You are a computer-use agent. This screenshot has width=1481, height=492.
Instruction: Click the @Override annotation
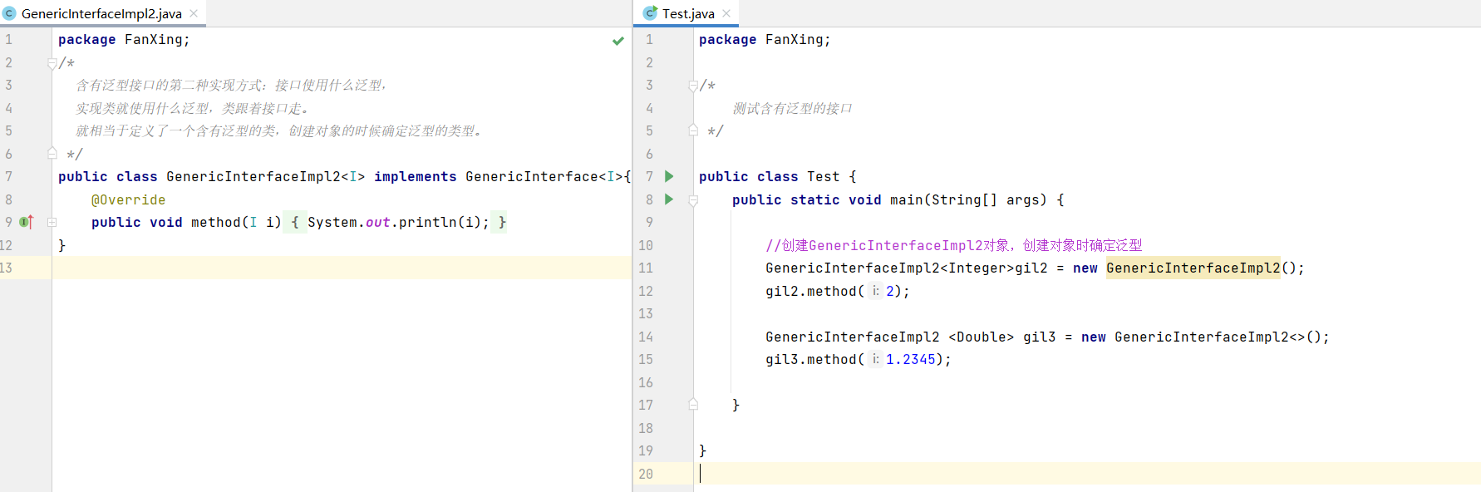click(128, 199)
